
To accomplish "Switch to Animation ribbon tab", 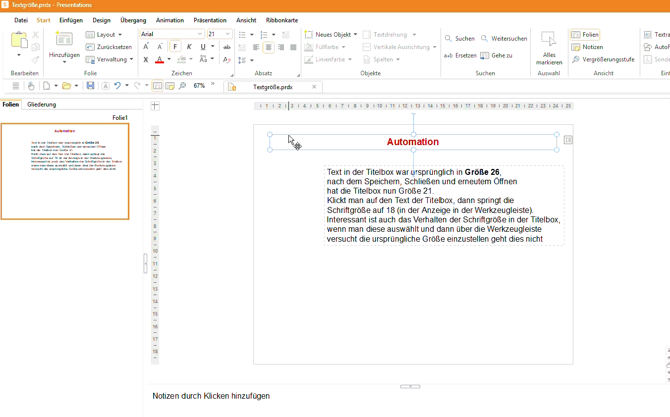I will click(x=169, y=20).
